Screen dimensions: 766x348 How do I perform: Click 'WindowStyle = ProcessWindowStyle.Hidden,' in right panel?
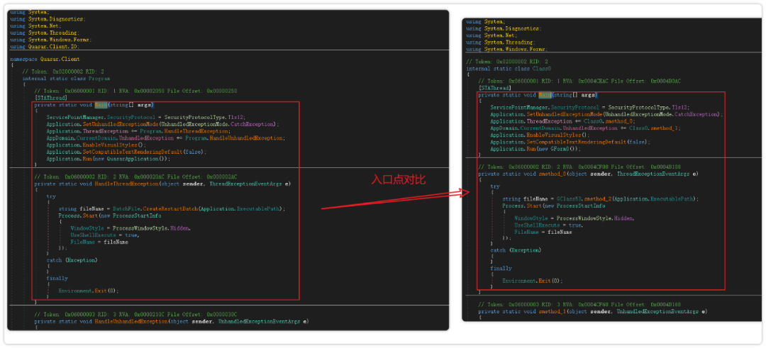(x=574, y=218)
